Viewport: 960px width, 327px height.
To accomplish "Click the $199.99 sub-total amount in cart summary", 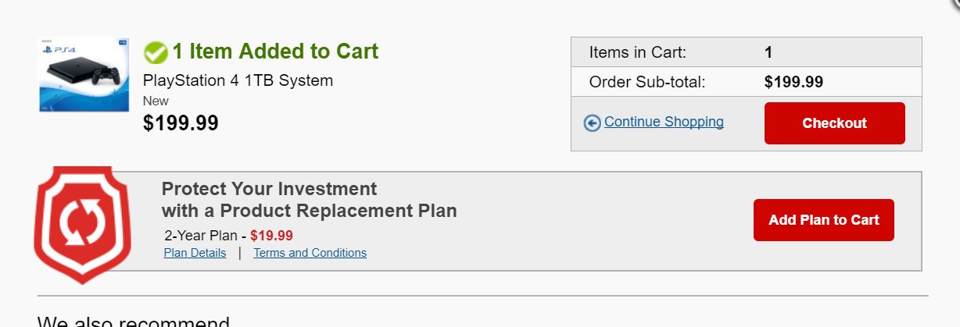I will point(793,82).
